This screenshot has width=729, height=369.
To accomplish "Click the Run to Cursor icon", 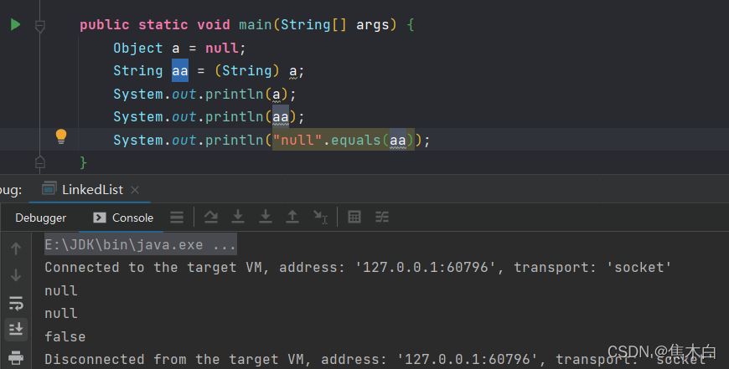I will point(319,218).
